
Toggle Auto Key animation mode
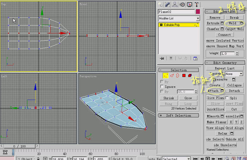(x=155, y=159)
